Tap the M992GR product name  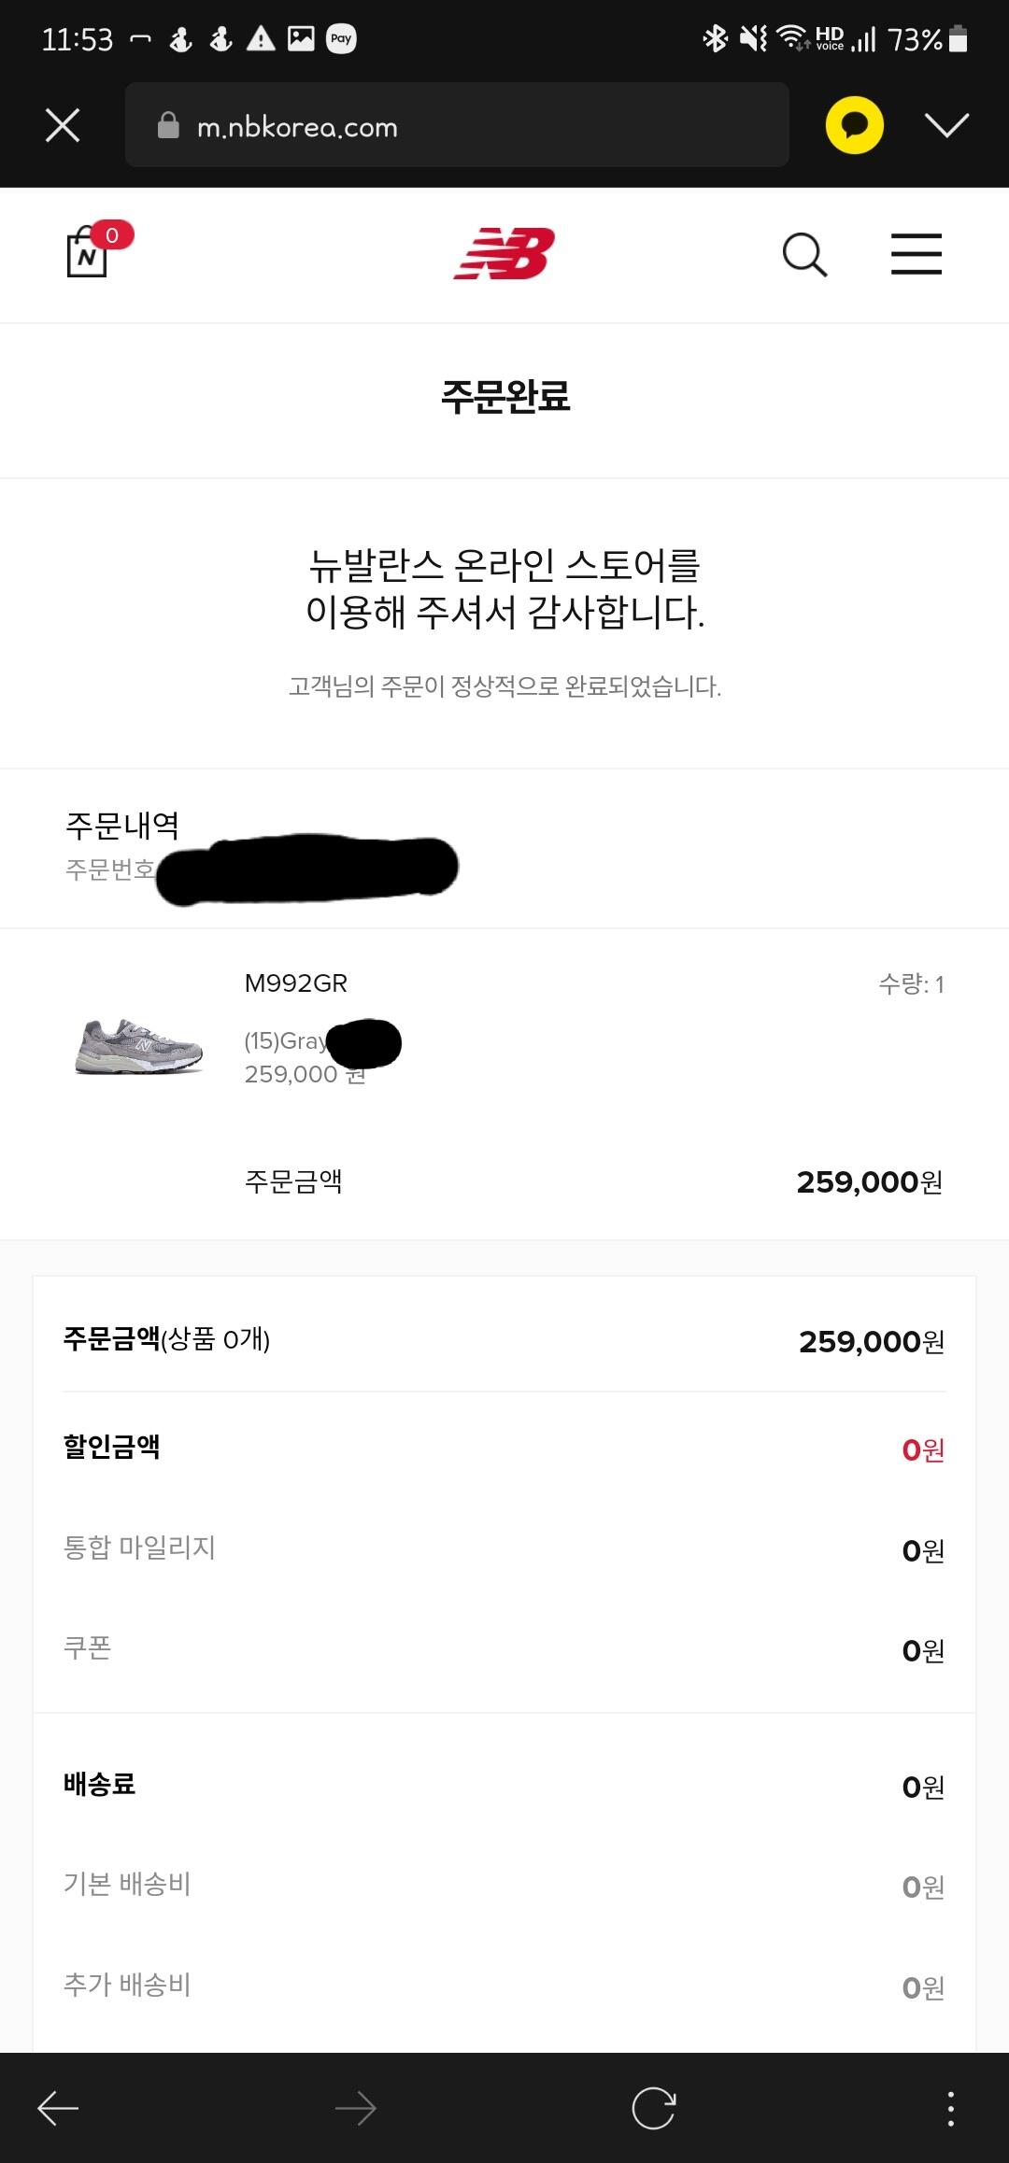pyautogui.click(x=296, y=983)
